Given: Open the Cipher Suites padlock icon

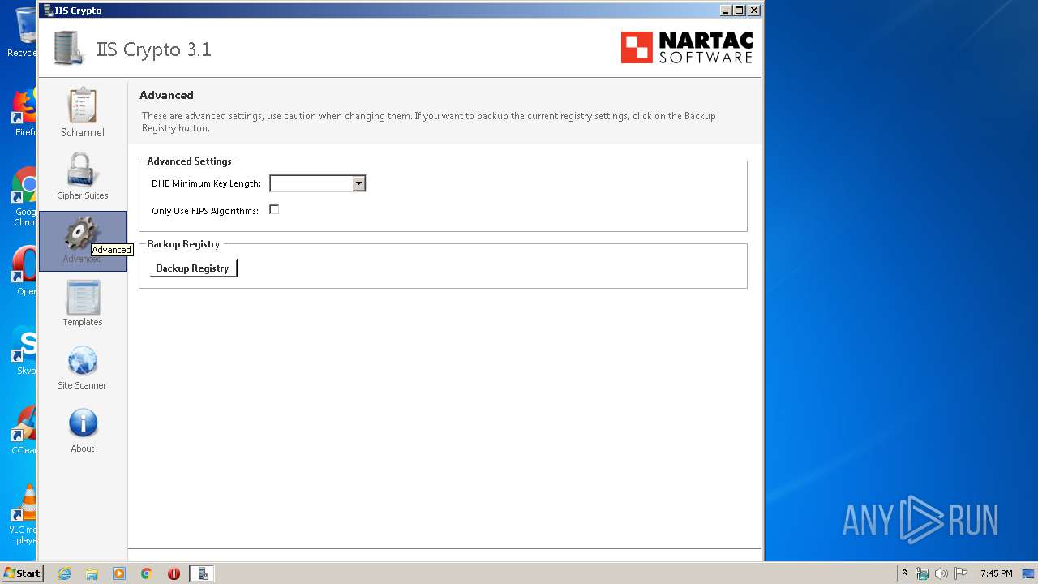Looking at the screenshot, I should [82, 170].
